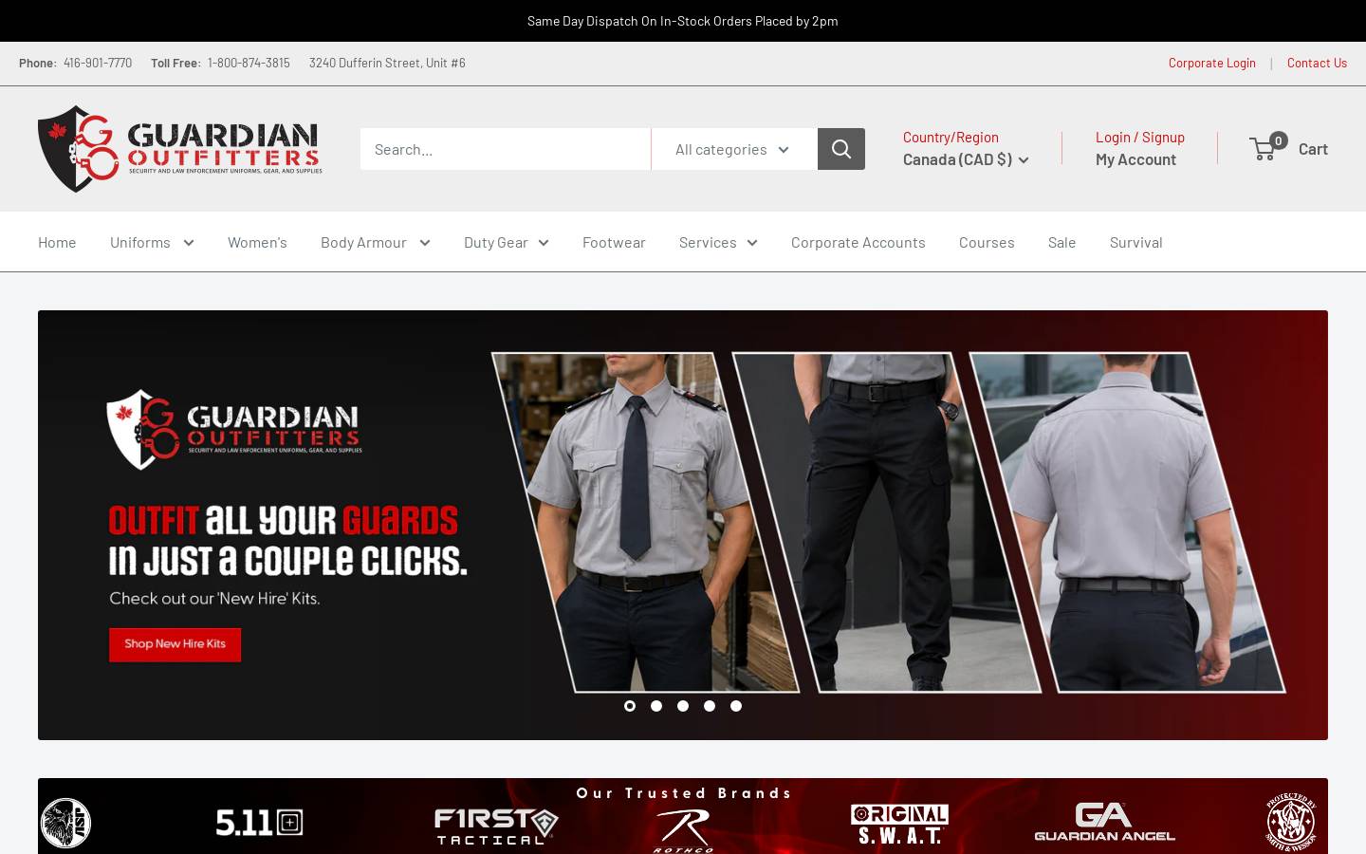Click the "Check out our 'New Hire' Kits" text
The height and width of the screenshot is (854, 1366).
point(214,599)
